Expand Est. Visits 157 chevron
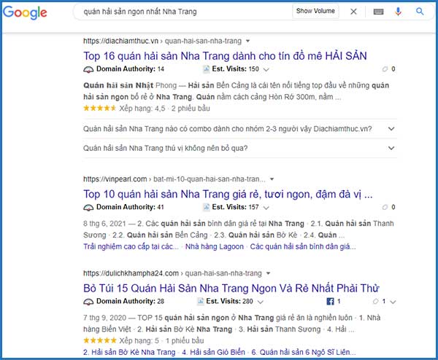The width and height of the screenshot is (438, 360). click(x=266, y=208)
